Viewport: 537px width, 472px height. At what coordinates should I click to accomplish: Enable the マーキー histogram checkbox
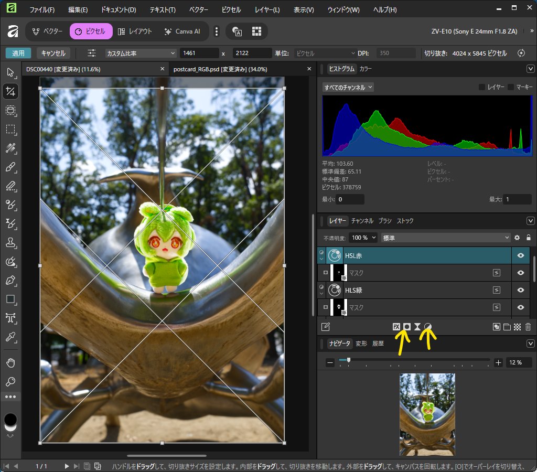pos(511,87)
